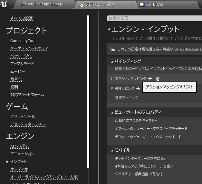
Task: Collapse the バインディング section
Action: point(112,62)
